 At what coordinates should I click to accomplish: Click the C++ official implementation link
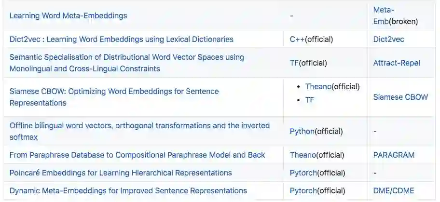pos(297,39)
